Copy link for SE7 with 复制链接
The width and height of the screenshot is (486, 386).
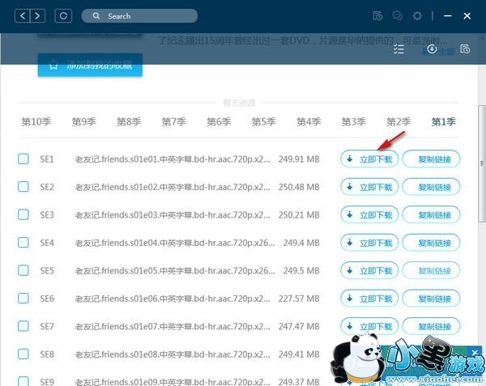431,326
